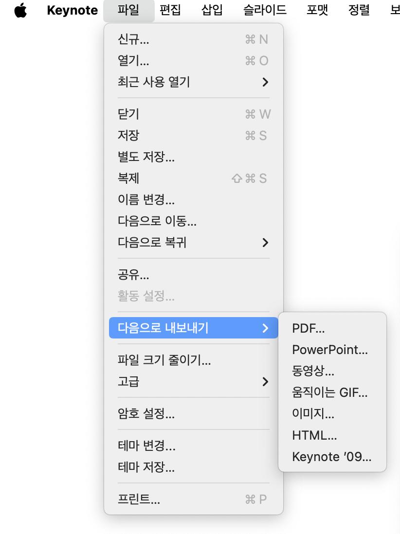Expand the 다음으로 복귀 submenu

click(x=194, y=243)
